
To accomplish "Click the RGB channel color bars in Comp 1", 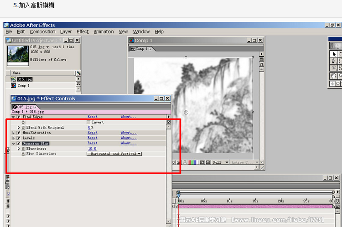I will [192, 162].
